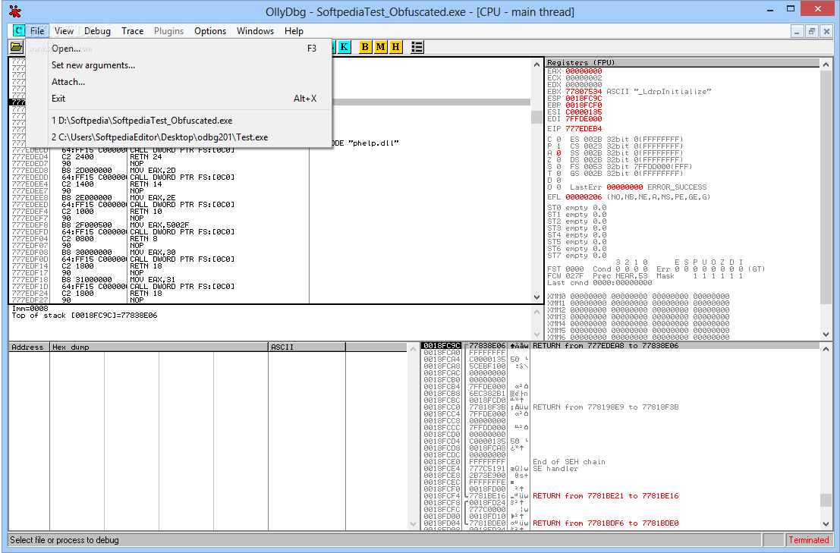Viewport: 840px width, 553px height.
Task: Open the Debug menu
Action: (97, 30)
